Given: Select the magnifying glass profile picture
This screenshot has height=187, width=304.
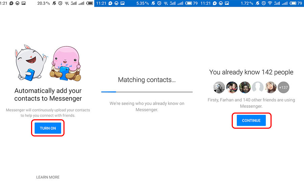Looking at the screenshot, I should tap(219, 87).
